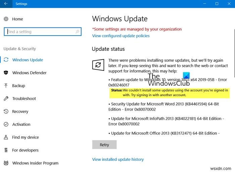Screen dimensions: 235x172
Task: Minimize the Settings window
Action: (204, 4)
